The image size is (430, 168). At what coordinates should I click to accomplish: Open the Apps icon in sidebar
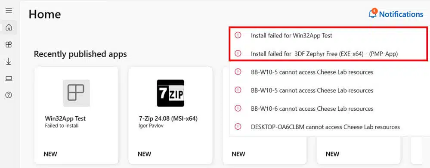point(9,44)
